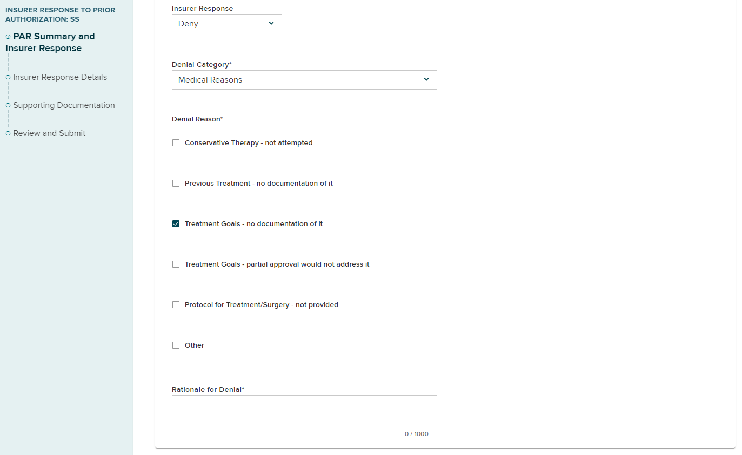The image size is (742, 455).
Task: Tick Treatment Goals - partial approval checkbox
Action: [x=176, y=264]
